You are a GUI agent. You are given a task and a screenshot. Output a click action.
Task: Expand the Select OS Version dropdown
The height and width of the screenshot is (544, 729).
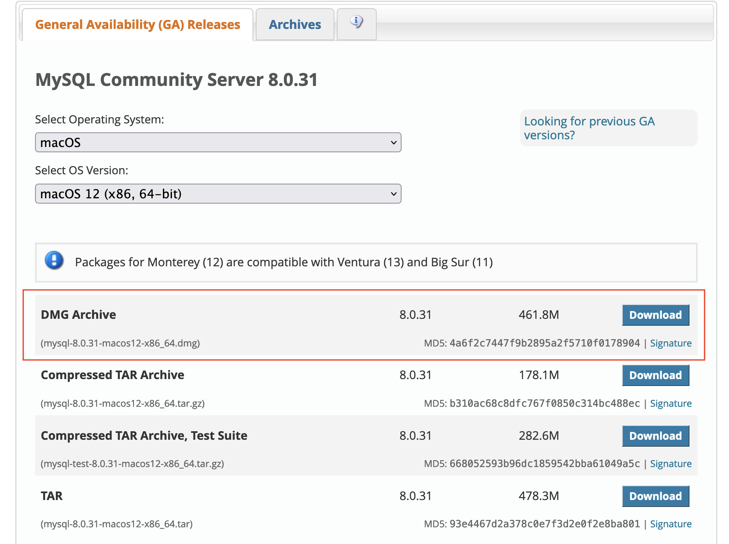pos(218,194)
